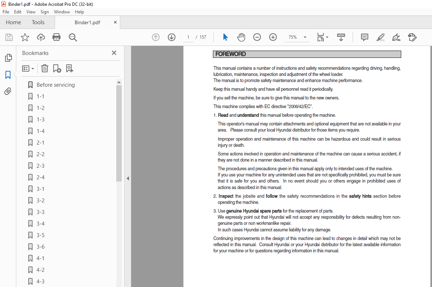
Task: Open the Find text magnifier tool
Action: pyautogui.click(x=73, y=37)
